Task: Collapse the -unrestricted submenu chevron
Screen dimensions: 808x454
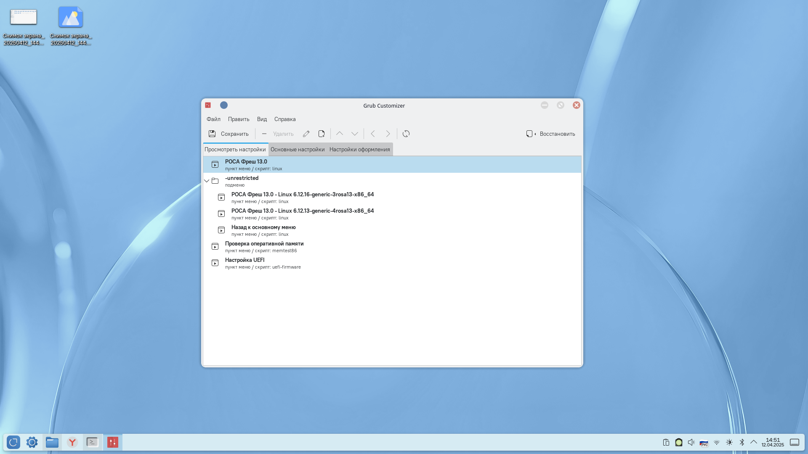Action: 207,181
